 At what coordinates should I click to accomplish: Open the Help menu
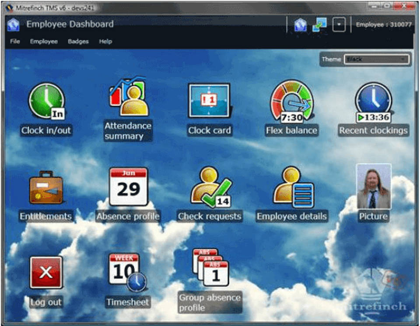pos(105,42)
